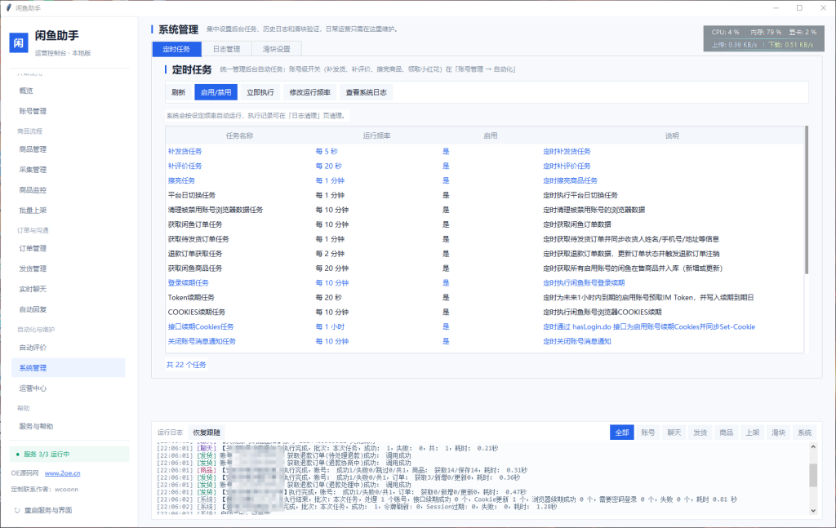
Task: Click the restart icon beside 重启服务与界面
Action: pyautogui.click(x=17, y=510)
